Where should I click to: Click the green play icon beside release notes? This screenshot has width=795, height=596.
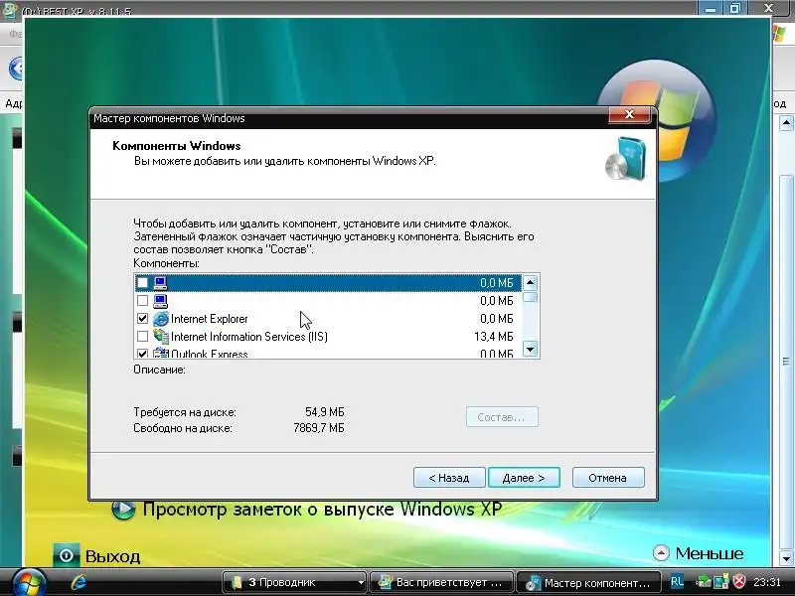coord(123,509)
